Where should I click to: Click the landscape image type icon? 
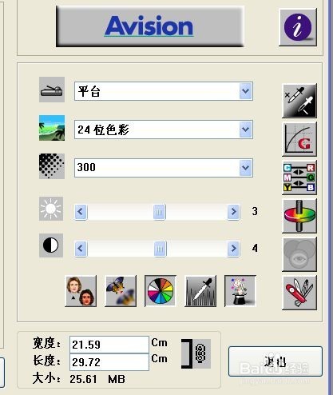click(x=52, y=128)
